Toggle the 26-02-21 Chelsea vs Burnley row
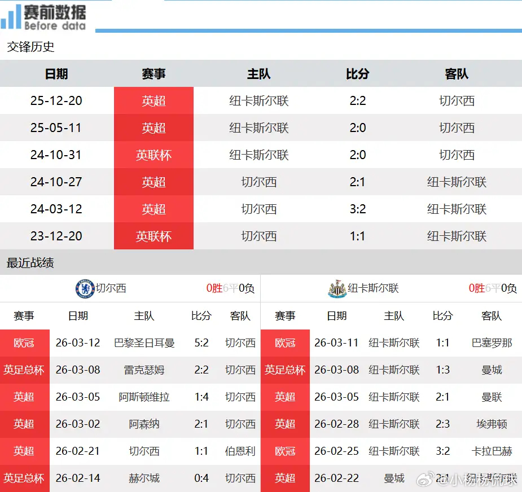Image resolution: width=522 pixels, height=492 pixels. 130,451
